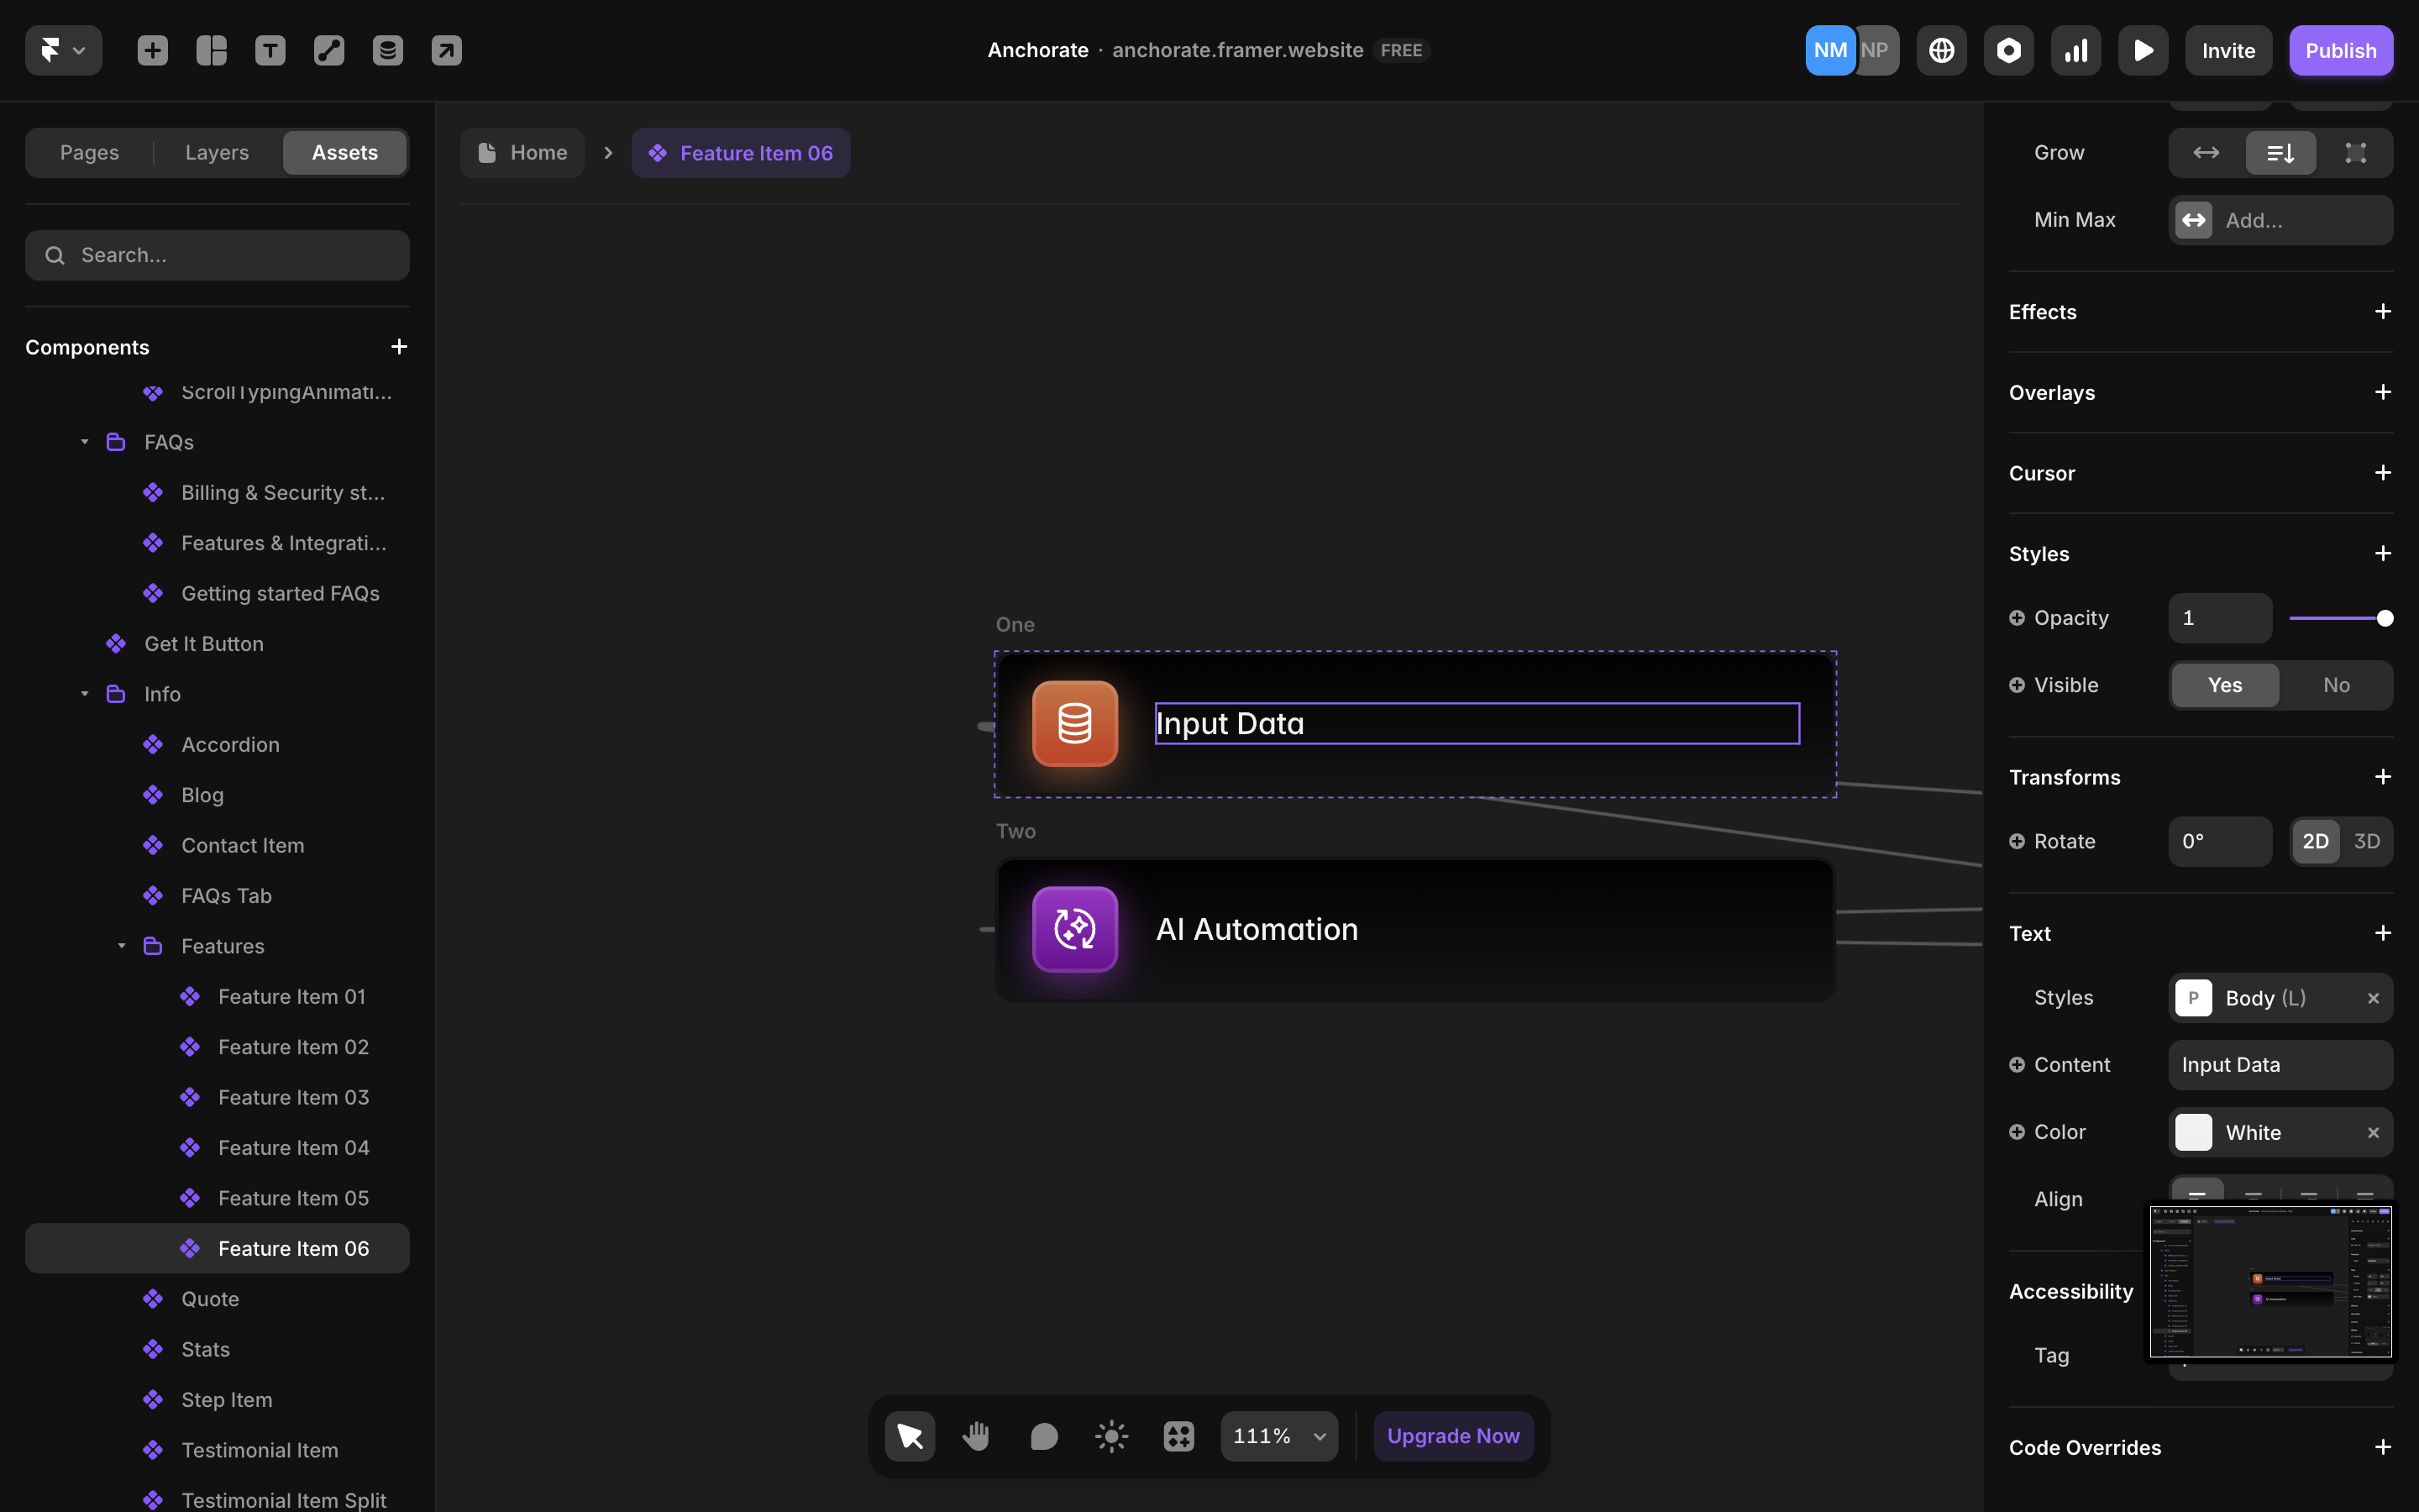The width and height of the screenshot is (2419, 1512).
Task: Open the 111% zoom dropdown
Action: pyautogui.click(x=1278, y=1436)
